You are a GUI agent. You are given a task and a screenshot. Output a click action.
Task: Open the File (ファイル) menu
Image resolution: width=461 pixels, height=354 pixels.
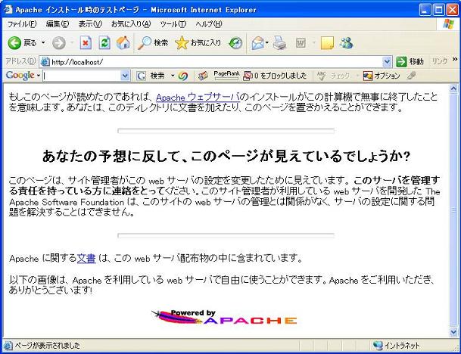pyautogui.click(x=22, y=24)
